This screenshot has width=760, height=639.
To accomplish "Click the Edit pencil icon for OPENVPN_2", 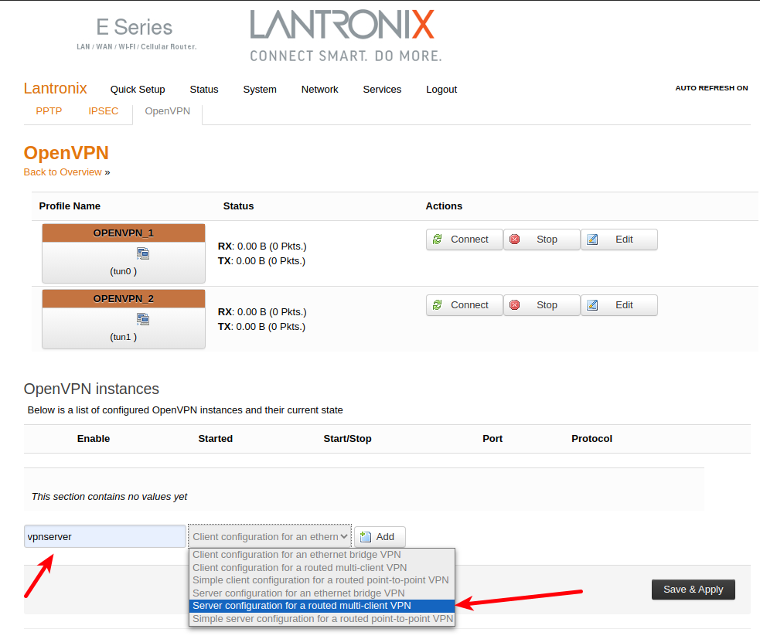I will [x=592, y=305].
